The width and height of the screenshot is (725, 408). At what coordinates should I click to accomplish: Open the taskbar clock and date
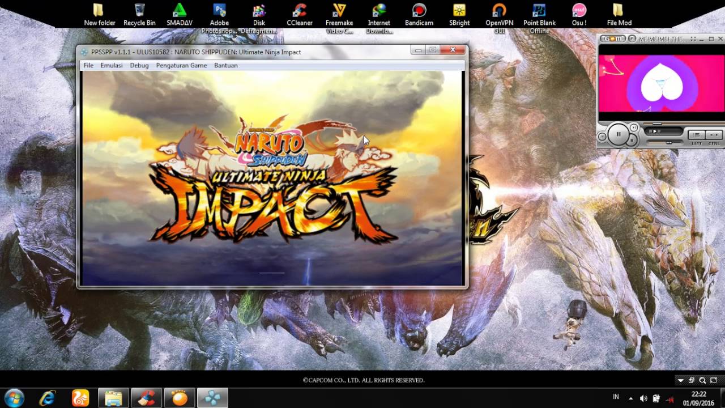coord(698,398)
